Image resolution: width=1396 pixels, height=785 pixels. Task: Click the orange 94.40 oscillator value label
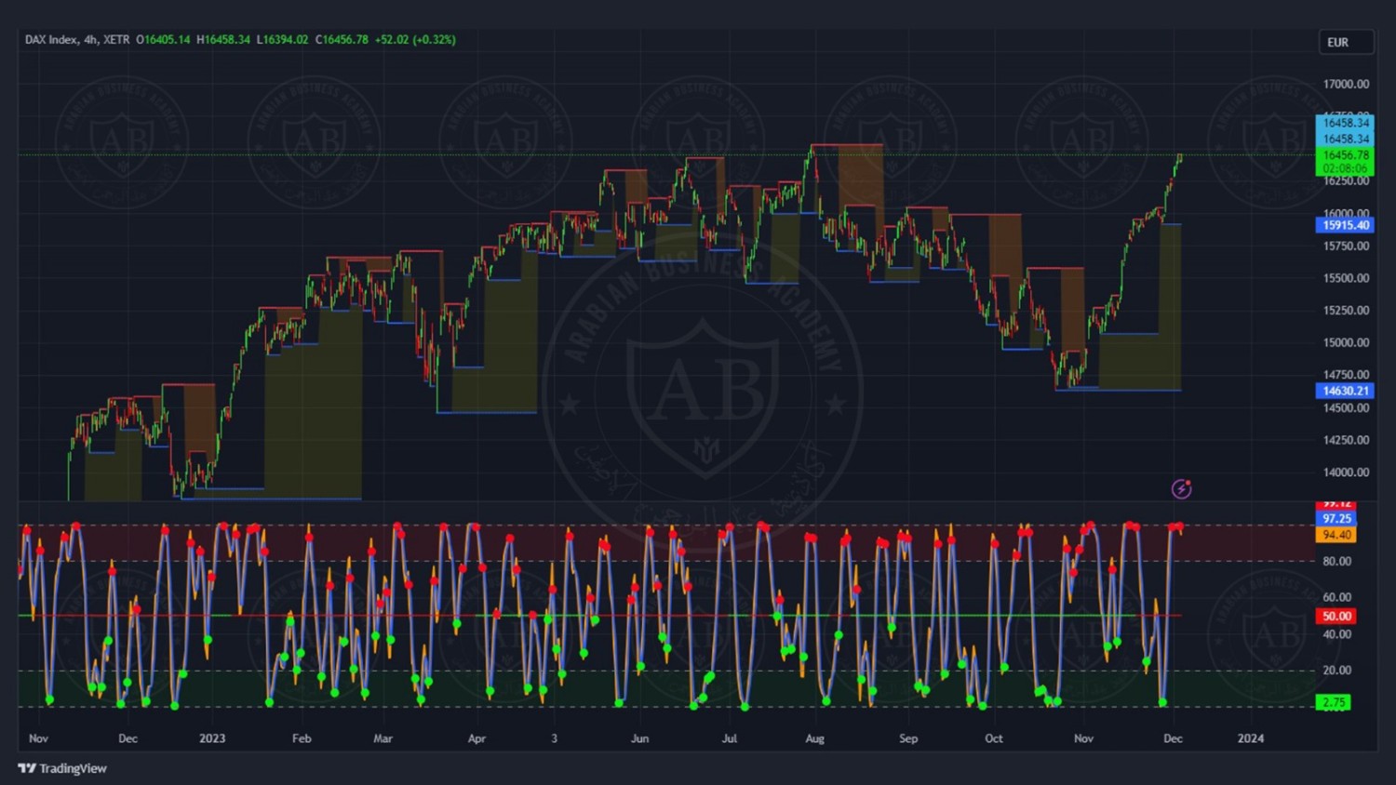1336,535
